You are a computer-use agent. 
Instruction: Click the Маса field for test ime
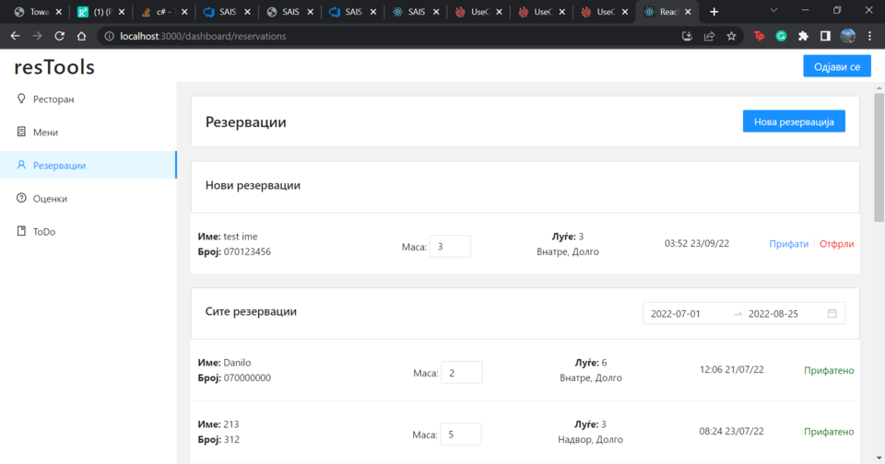pos(450,247)
